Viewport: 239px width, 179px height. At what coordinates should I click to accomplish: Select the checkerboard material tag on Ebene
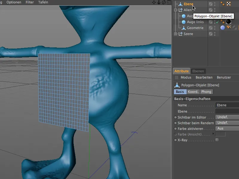[229, 4]
